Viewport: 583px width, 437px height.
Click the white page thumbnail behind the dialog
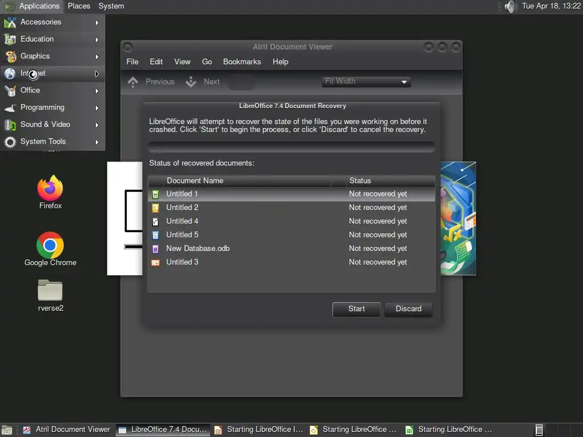[x=125, y=218]
